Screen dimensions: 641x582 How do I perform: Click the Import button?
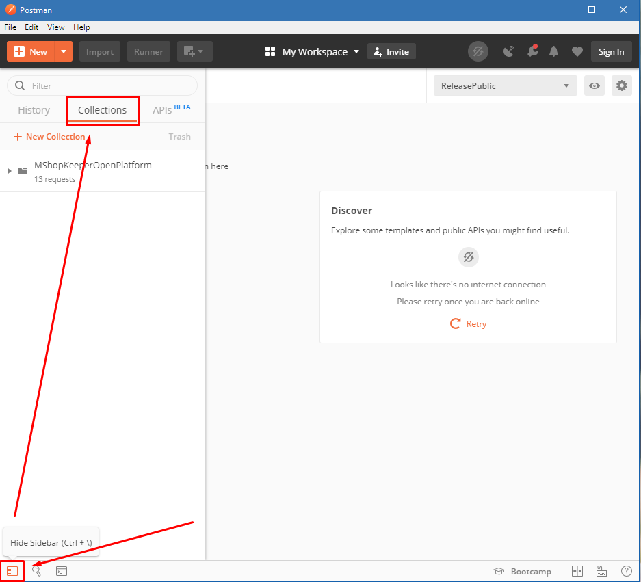[x=100, y=51]
